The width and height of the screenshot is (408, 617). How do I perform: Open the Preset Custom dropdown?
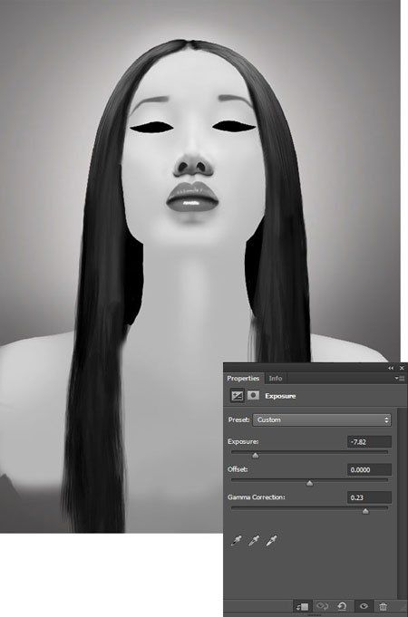tap(322, 419)
